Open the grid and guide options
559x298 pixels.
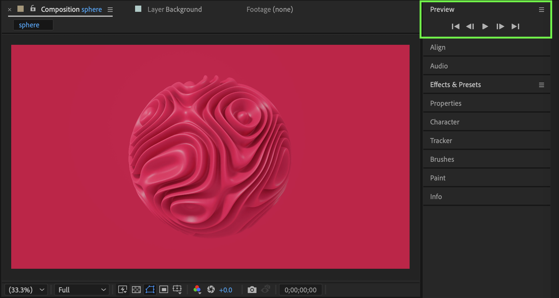(x=177, y=290)
